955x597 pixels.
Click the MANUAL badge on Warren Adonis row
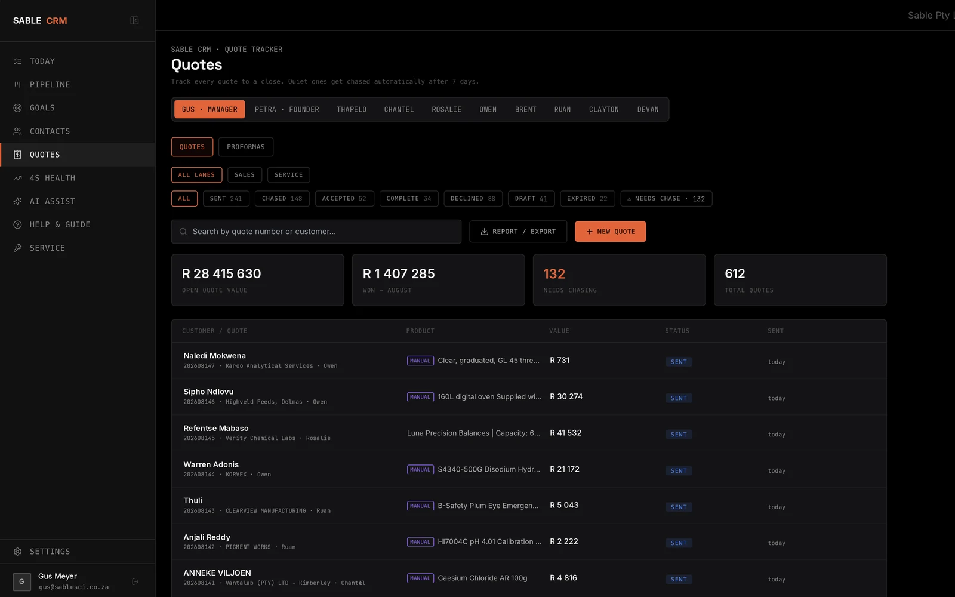(420, 470)
